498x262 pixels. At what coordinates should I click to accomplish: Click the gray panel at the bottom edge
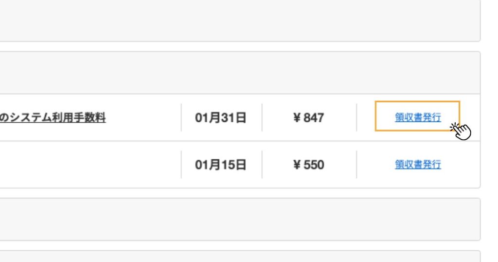(240, 256)
